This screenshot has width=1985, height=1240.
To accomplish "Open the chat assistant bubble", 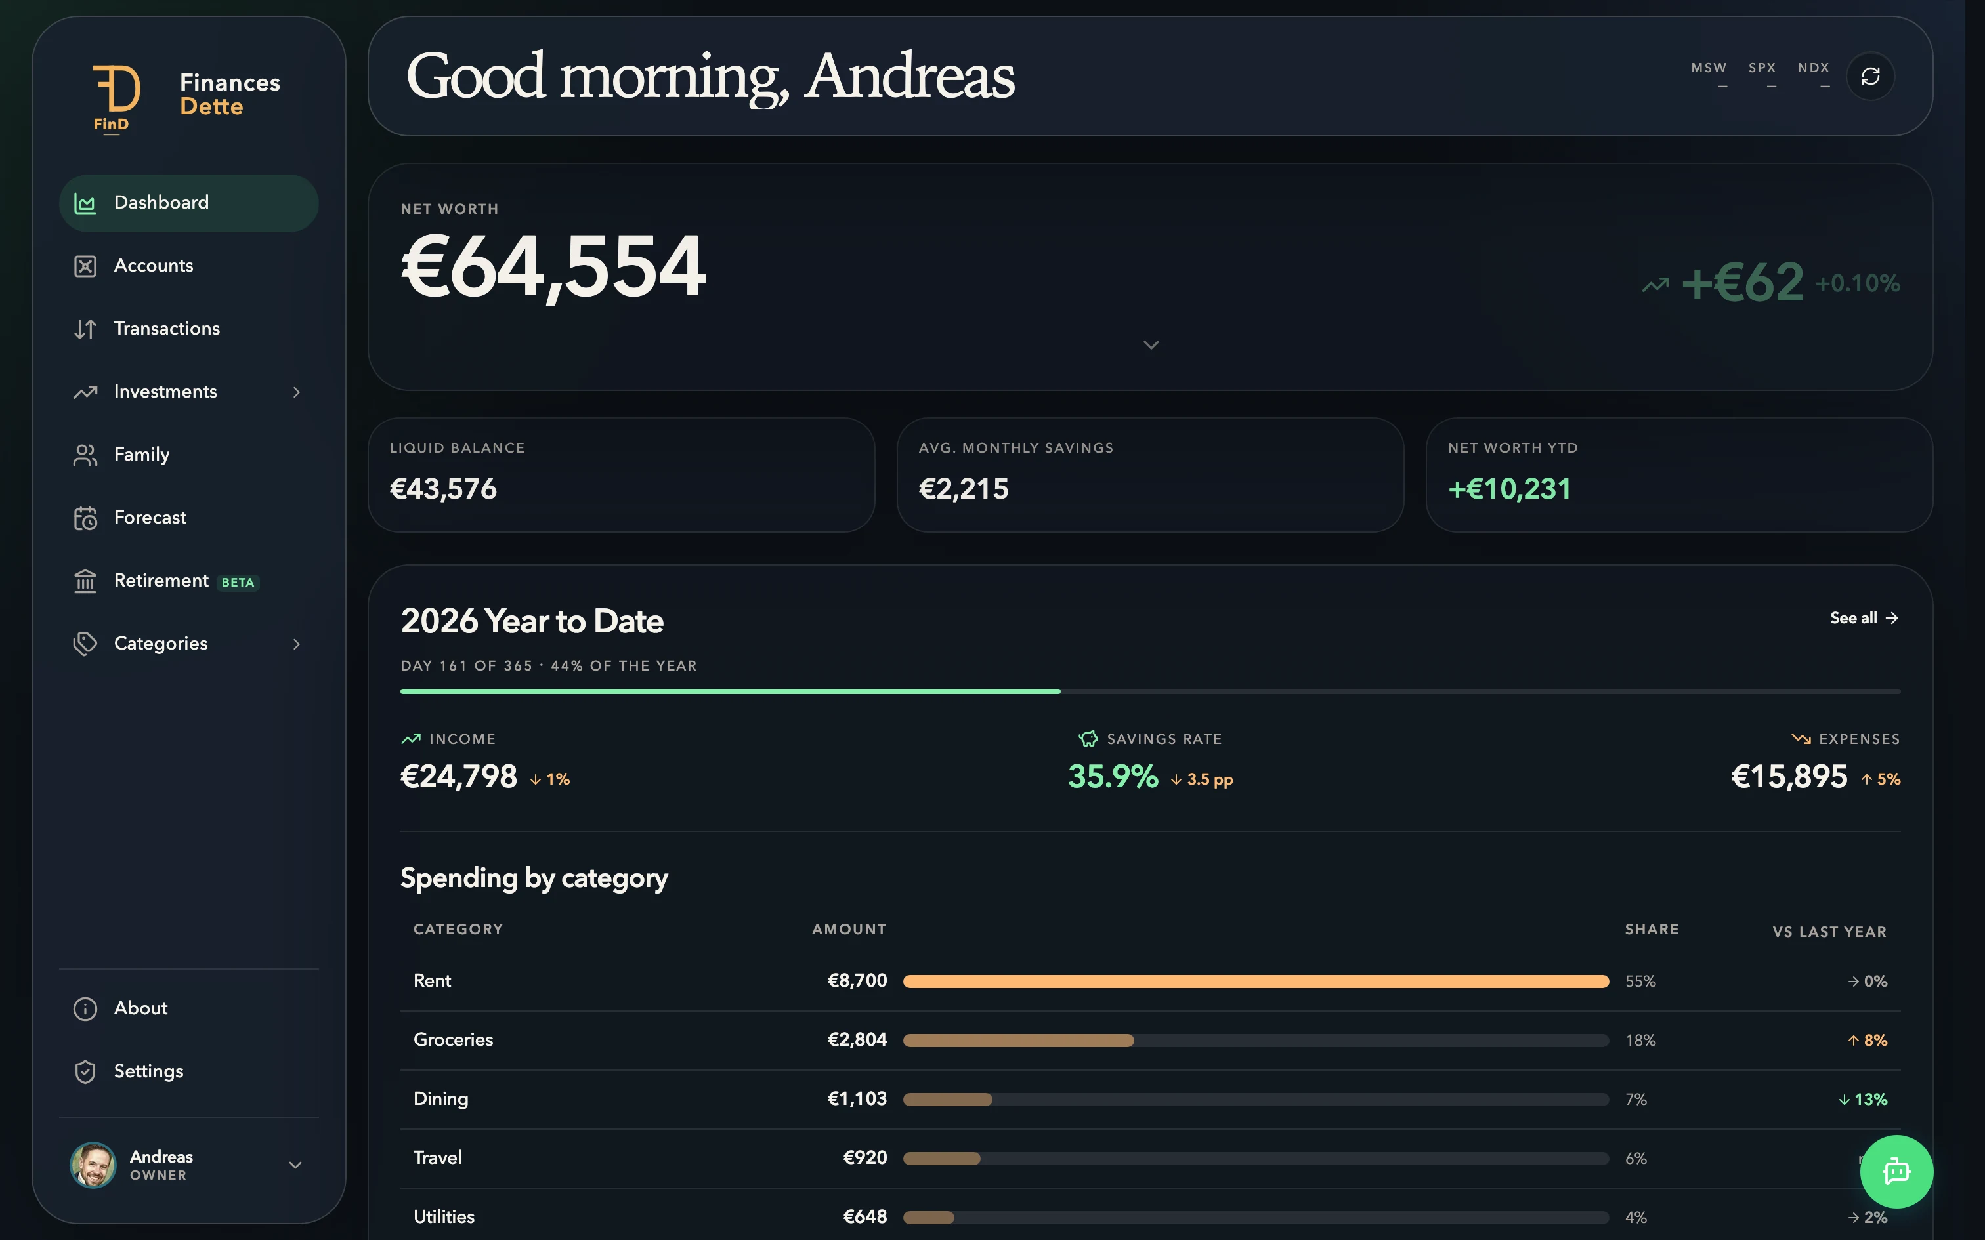I will pos(1896,1171).
